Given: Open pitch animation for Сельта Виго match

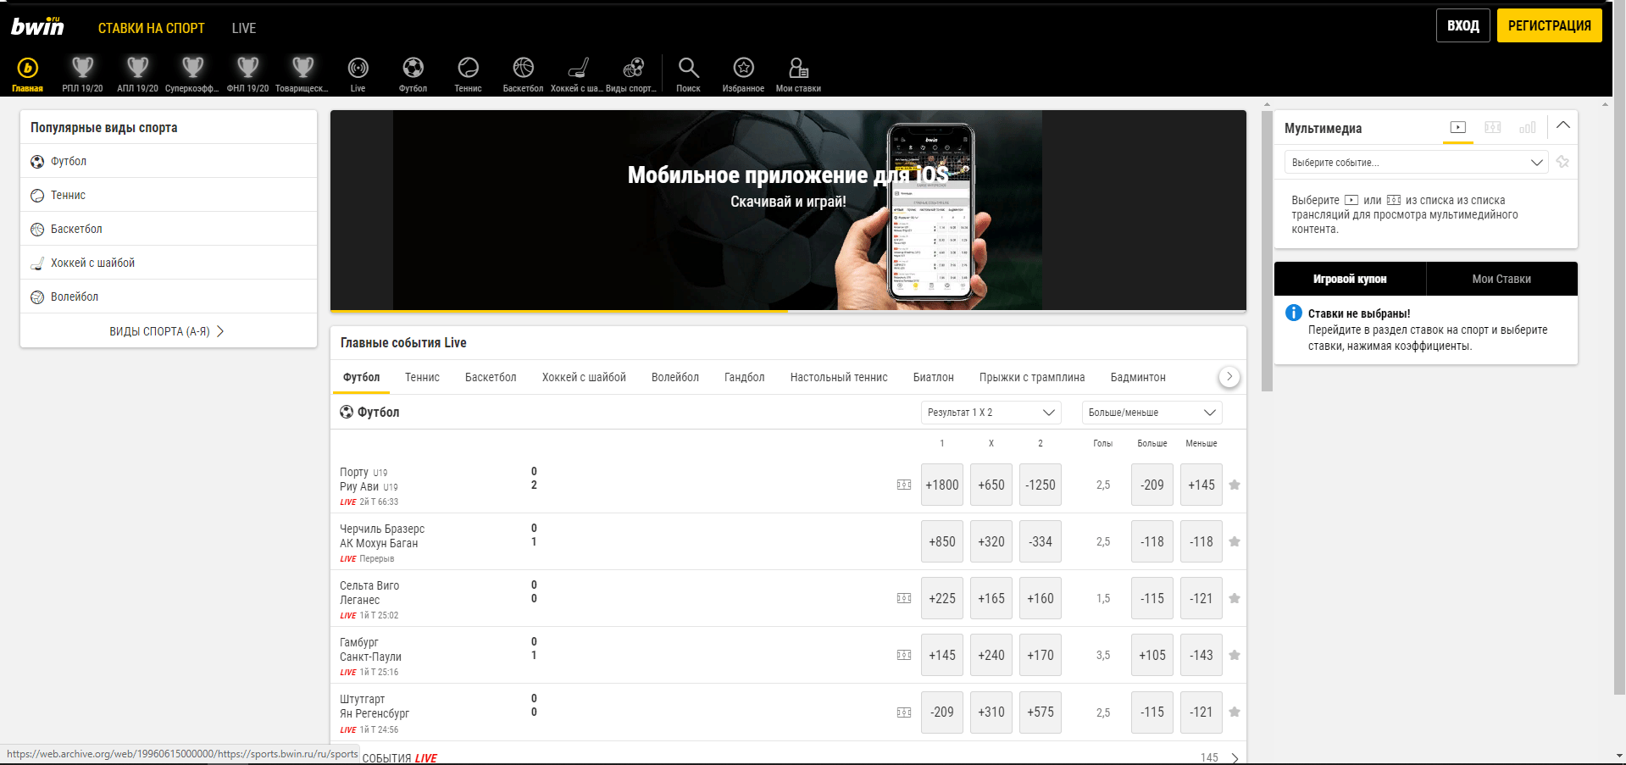Looking at the screenshot, I should click(904, 598).
